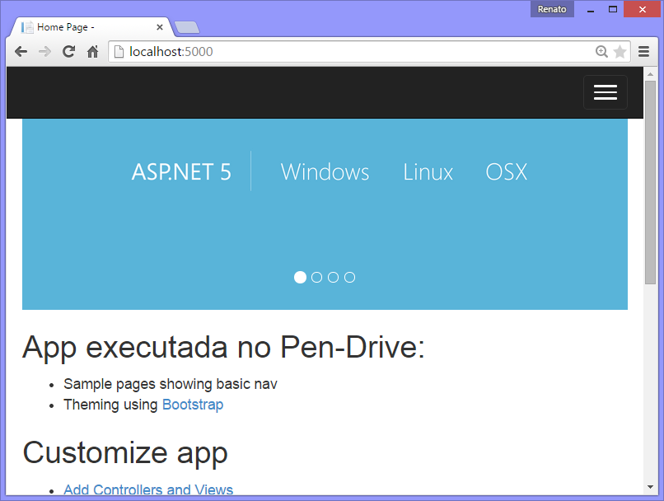Select the first carousel indicator dot
This screenshot has height=501, width=664.
tap(300, 277)
